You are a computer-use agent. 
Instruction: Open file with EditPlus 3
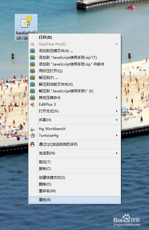click(75, 104)
